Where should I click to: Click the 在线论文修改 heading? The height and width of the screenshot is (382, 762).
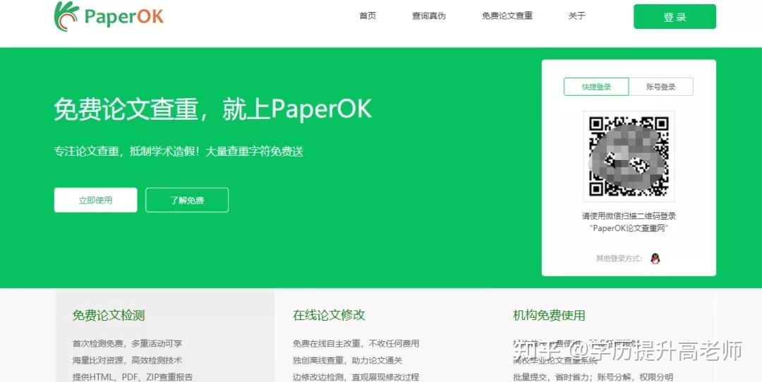pos(329,316)
